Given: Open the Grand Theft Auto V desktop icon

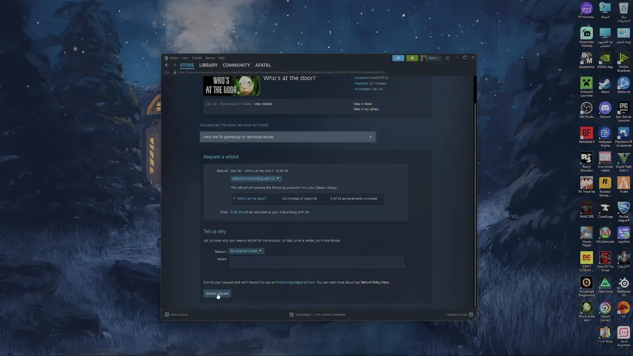Looking at the screenshot, I should pyautogui.click(x=624, y=162).
